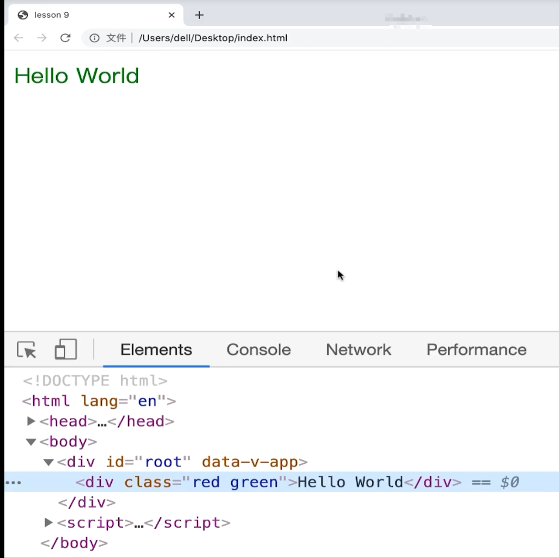Image resolution: width=559 pixels, height=558 pixels.
Task: Click the three dots beside selected node
Action: (13, 483)
